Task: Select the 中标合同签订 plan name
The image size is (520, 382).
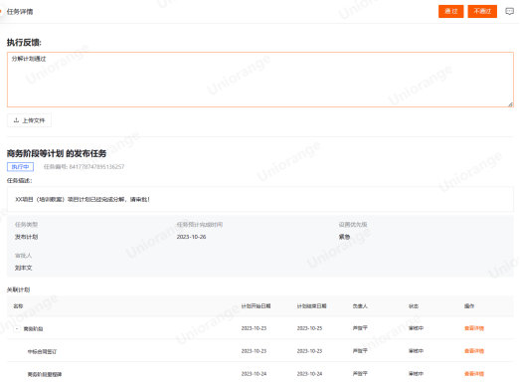Action: [42, 351]
